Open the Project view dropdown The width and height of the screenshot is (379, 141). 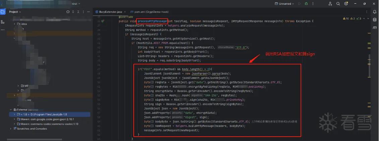coord(15,12)
